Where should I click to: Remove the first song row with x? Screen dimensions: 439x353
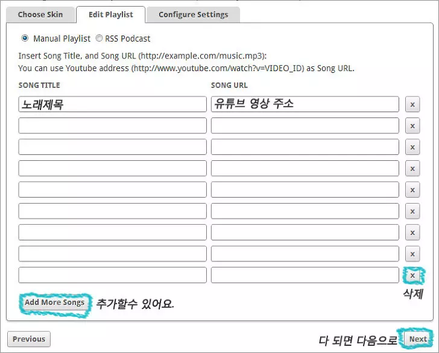[x=412, y=105]
